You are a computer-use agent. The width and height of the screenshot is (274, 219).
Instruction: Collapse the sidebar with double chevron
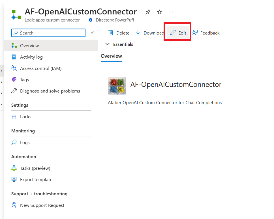(x=92, y=33)
